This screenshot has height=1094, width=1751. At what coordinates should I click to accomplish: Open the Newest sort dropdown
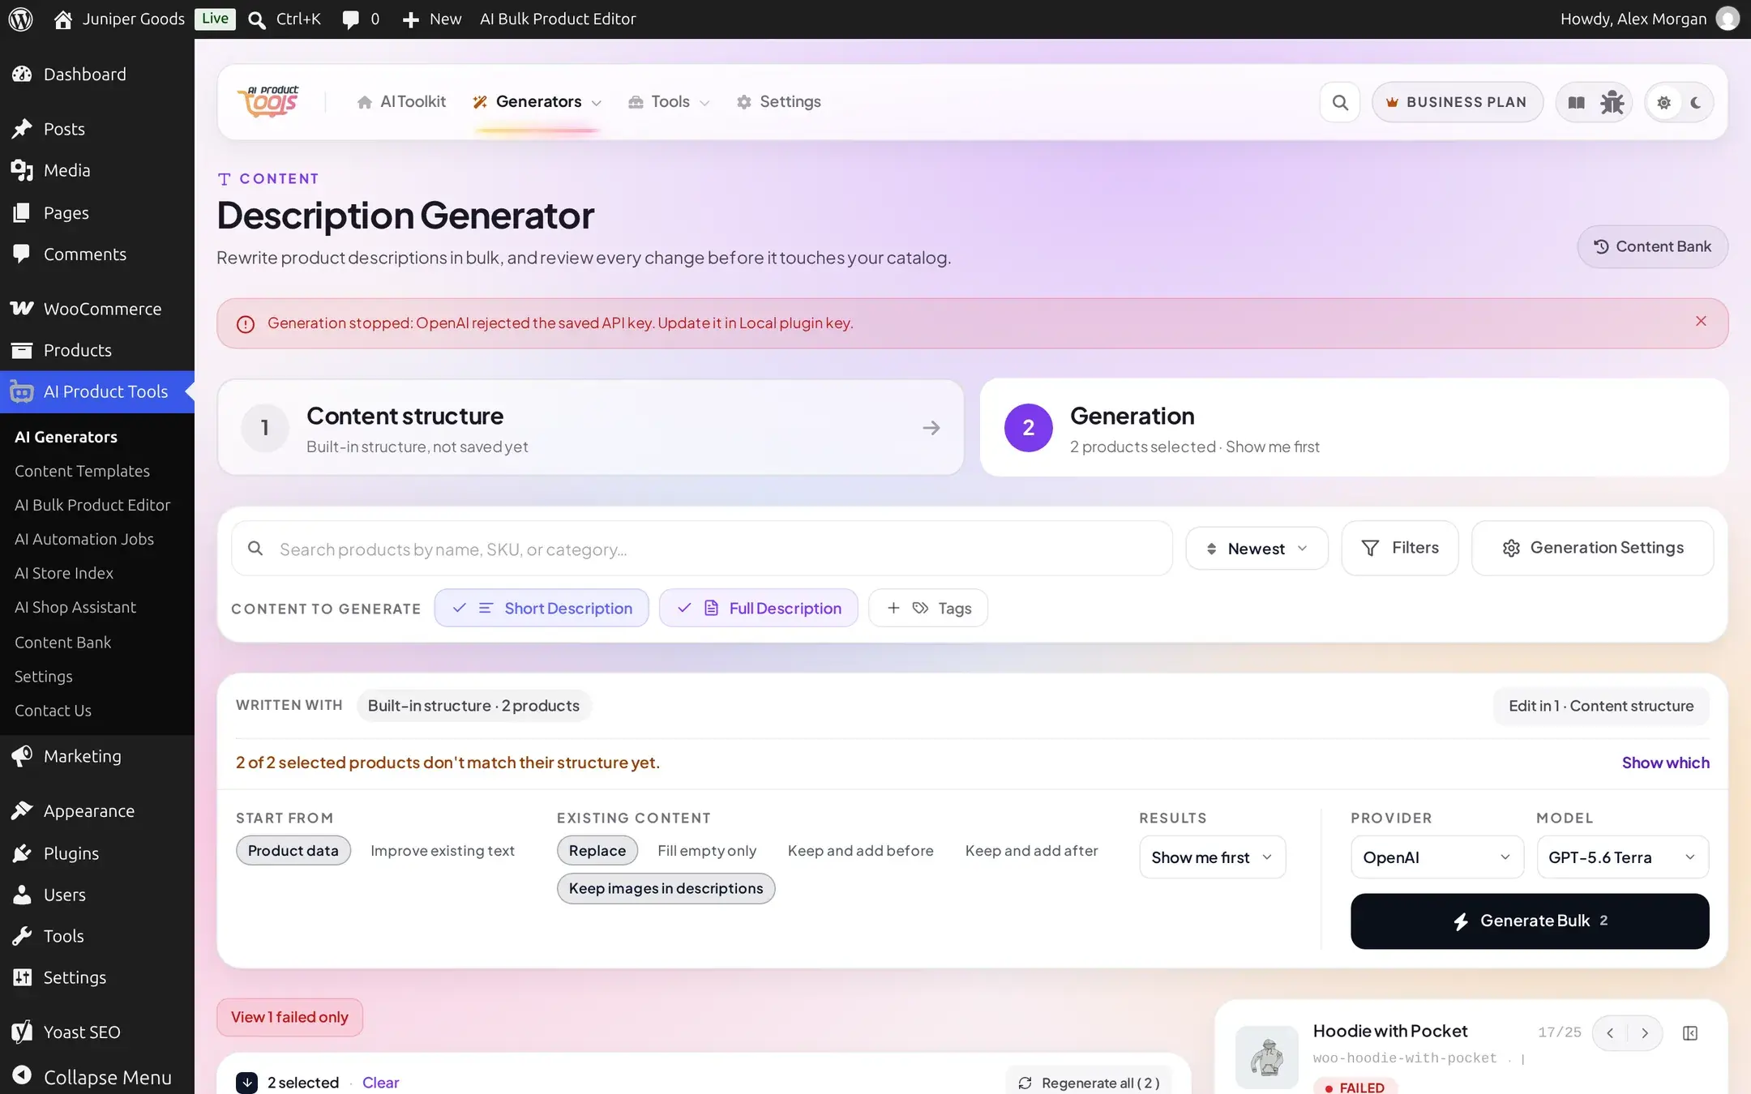[1257, 548]
